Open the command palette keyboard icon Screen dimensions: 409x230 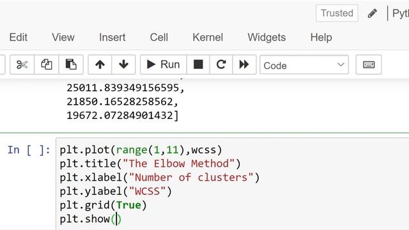coord(369,65)
